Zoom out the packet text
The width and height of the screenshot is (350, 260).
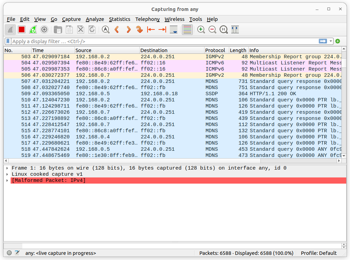click(212, 30)
